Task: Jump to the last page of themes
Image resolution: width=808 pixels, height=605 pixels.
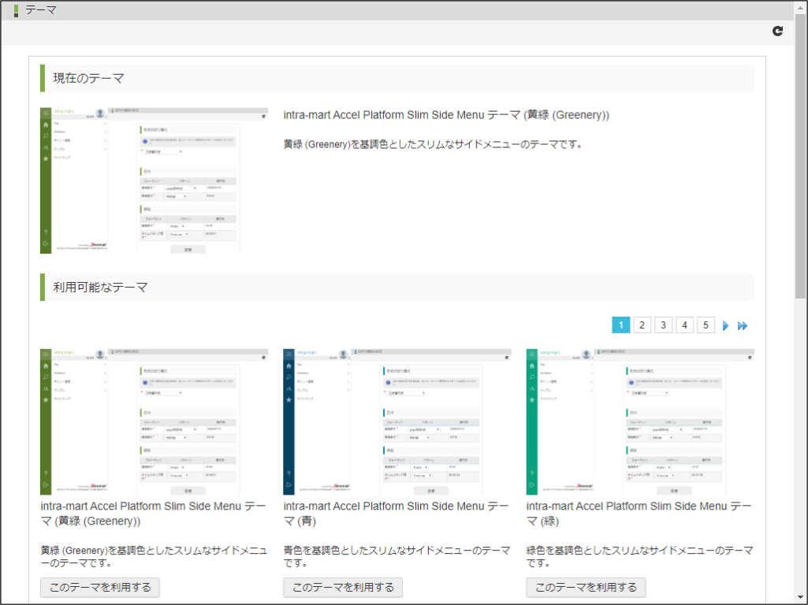Action: pyautogui.click(x=743, y=325)
